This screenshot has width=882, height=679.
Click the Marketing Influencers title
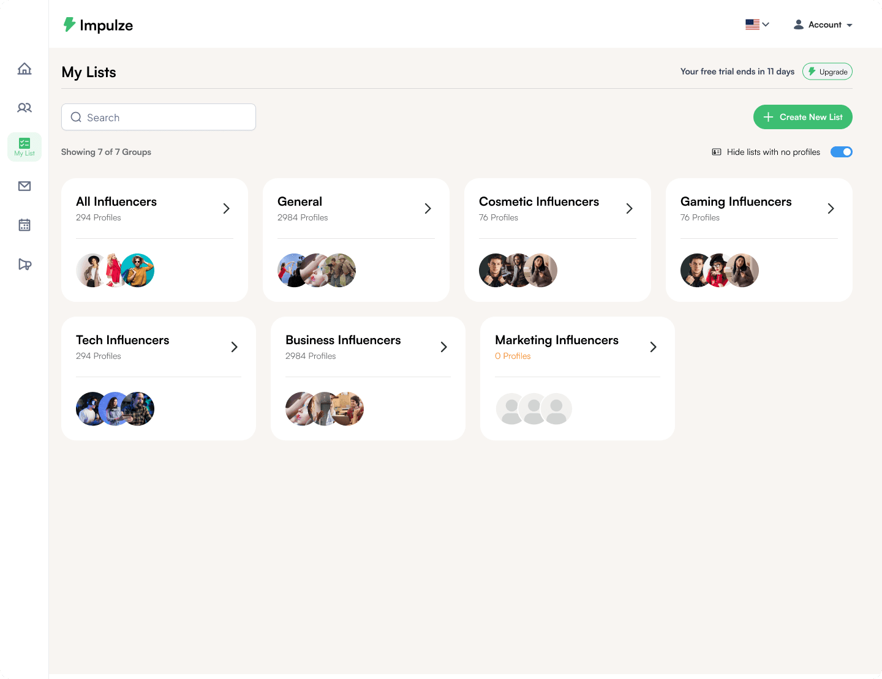557,340
